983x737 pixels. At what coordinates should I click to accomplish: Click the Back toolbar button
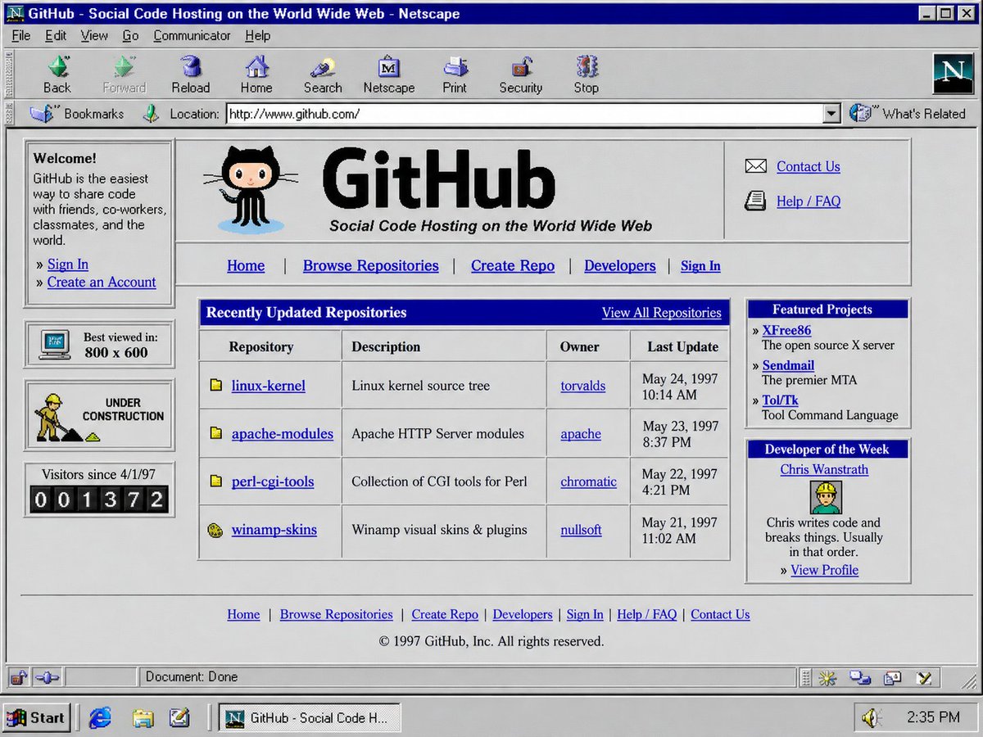[x=57, y=75]
